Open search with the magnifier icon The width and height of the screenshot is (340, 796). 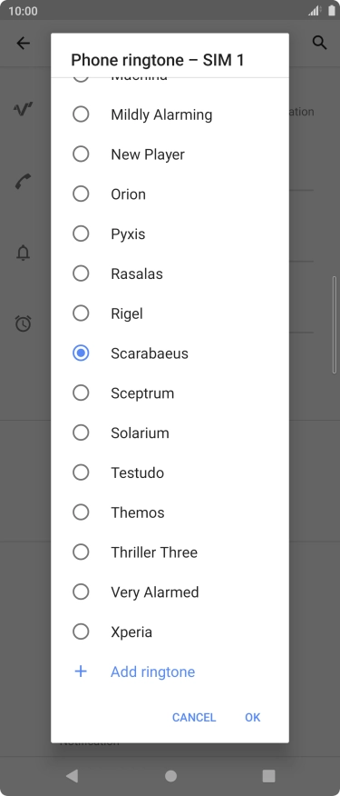click(x=319, y=43)
